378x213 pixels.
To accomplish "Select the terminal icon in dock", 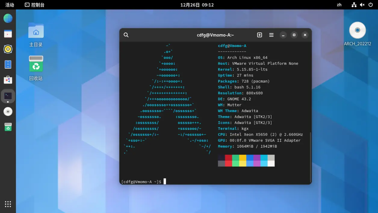I will coord(8,96).
